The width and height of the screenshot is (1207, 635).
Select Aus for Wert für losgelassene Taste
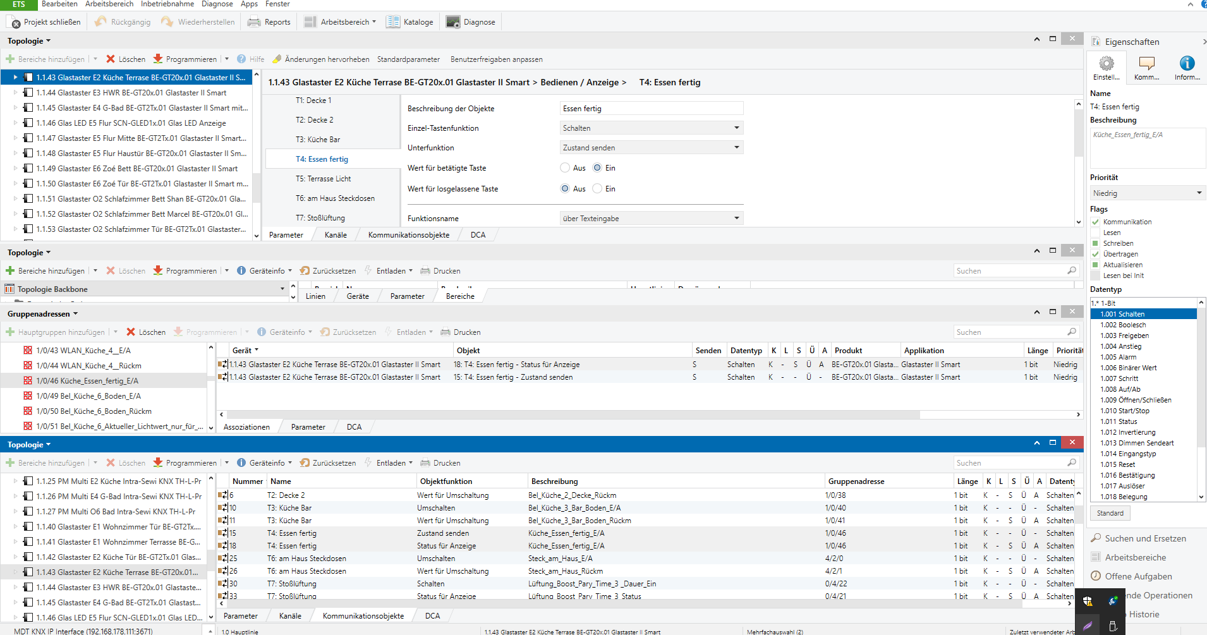click(x=565, y=189)
